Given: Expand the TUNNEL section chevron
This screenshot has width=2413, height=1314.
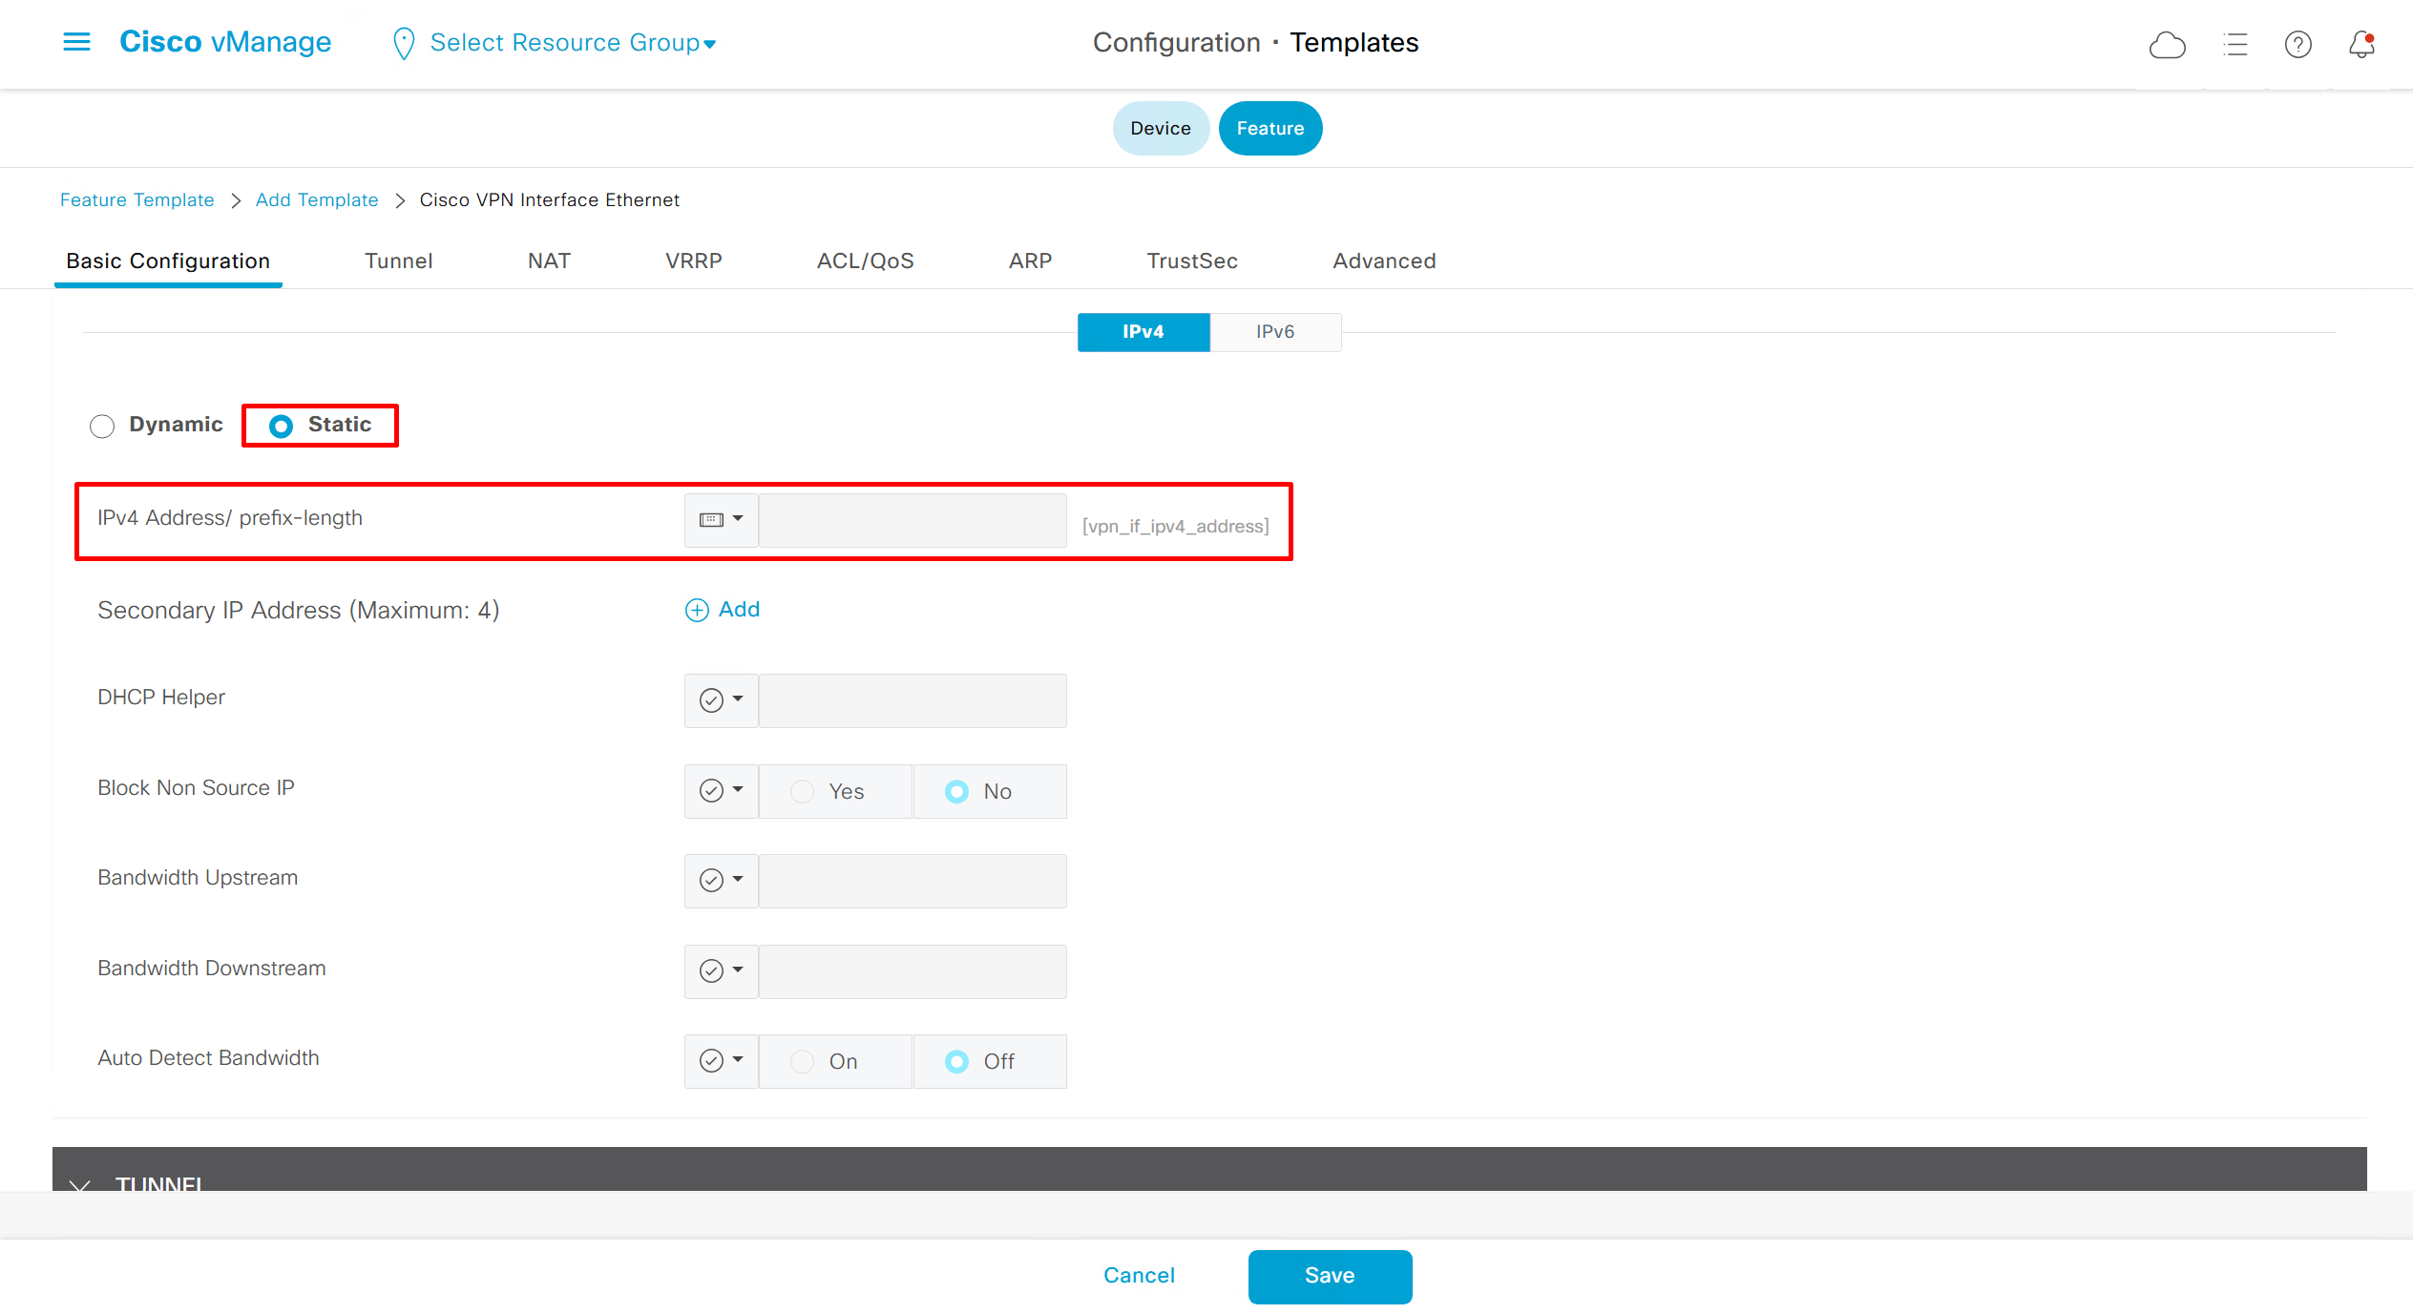Looking at the screenshot, I should click(x=80, y=1184).
